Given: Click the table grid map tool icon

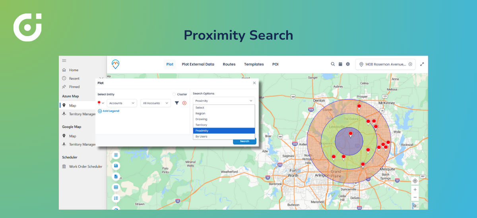Looking at the screenshot, I should pyautogui.click(x=116, y=187).
